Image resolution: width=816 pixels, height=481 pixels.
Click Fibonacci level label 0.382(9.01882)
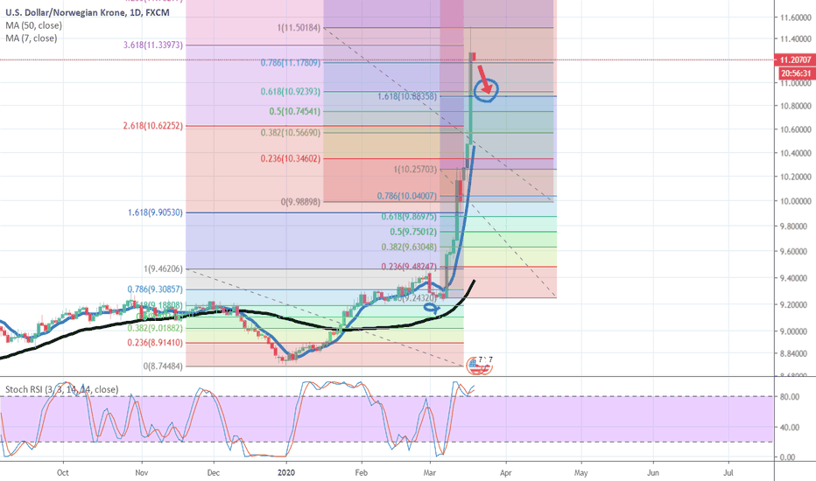(155, 329)
